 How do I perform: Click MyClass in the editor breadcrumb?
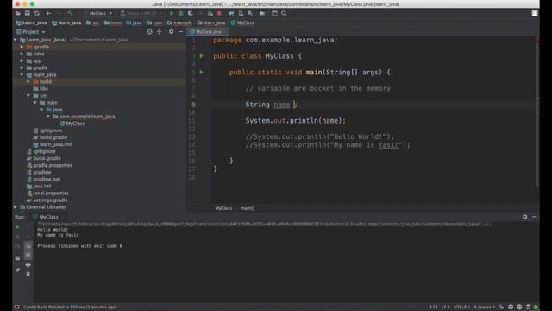pos(223,208)
